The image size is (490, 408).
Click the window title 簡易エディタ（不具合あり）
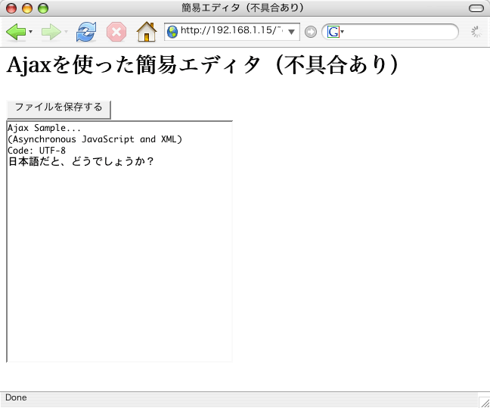pos(243,8)
